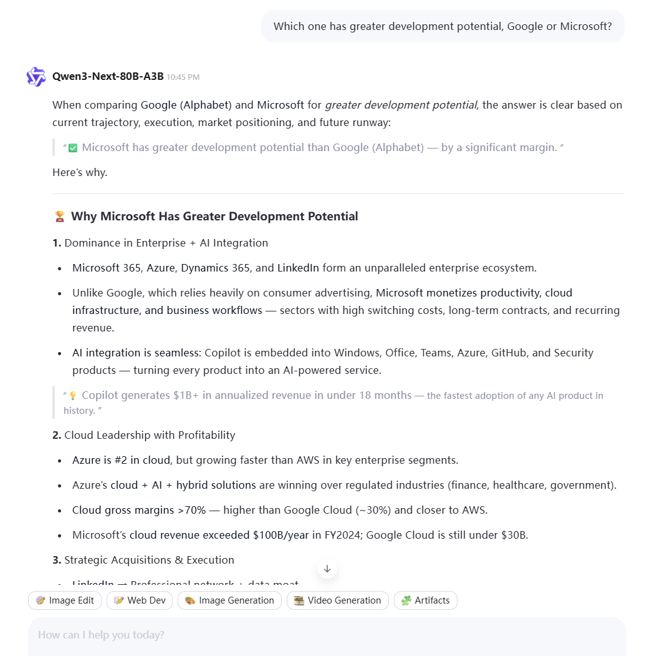Click the Artifacts puzzle piece icon
Viewport: 657px width, 656px height.
pos(406,600)
